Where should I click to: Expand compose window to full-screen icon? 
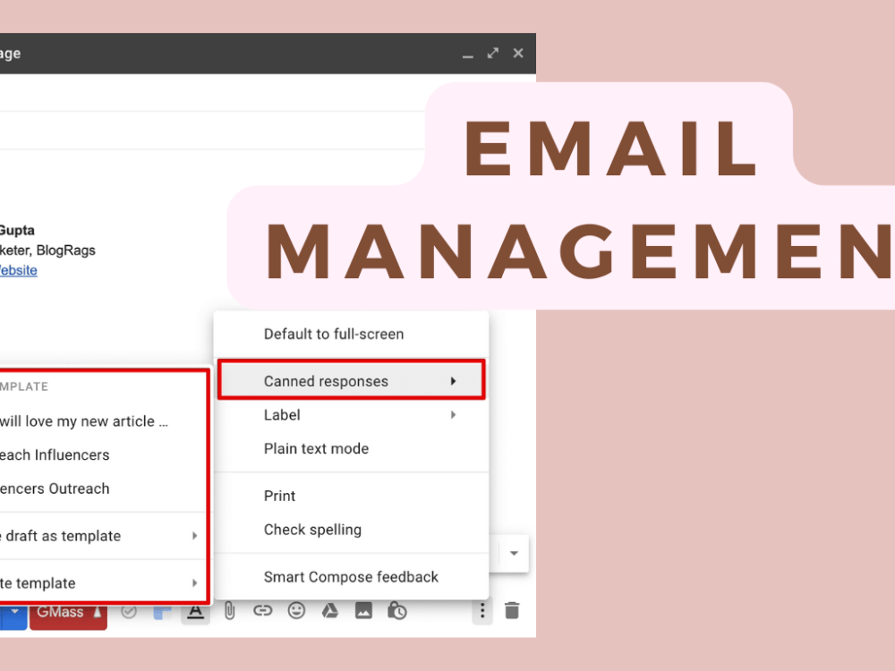(493, 53)
